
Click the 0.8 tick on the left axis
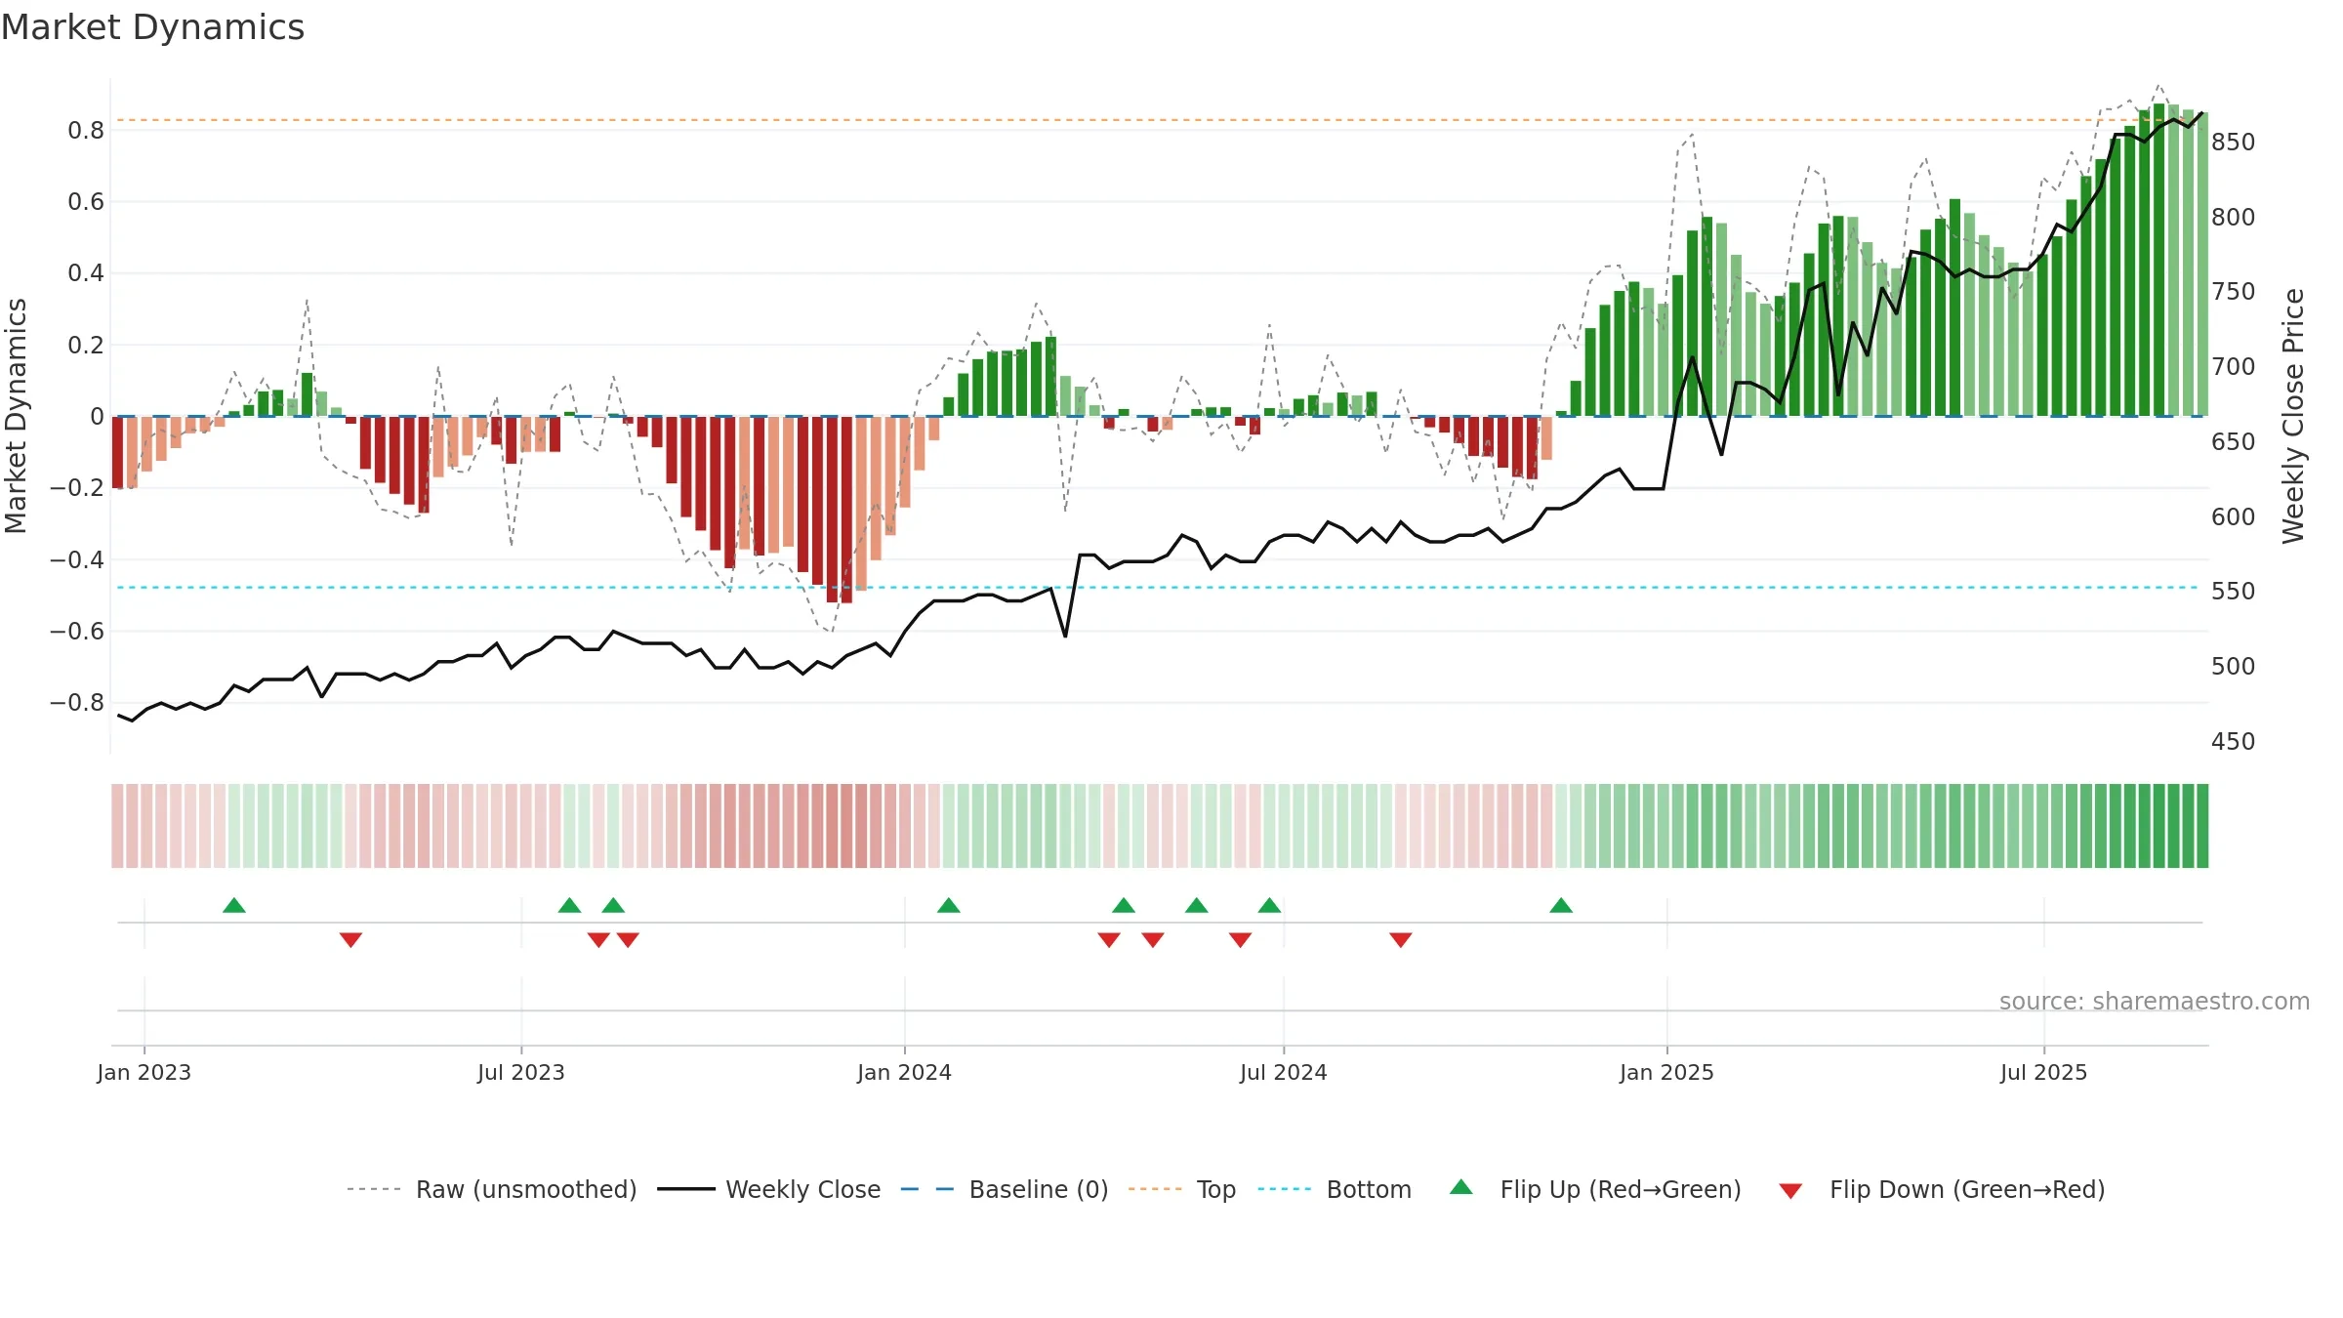click(86, 131)
